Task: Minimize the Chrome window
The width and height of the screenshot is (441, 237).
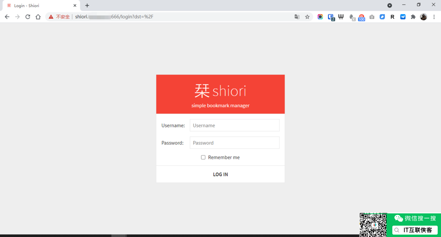Action: coord(404,5)
